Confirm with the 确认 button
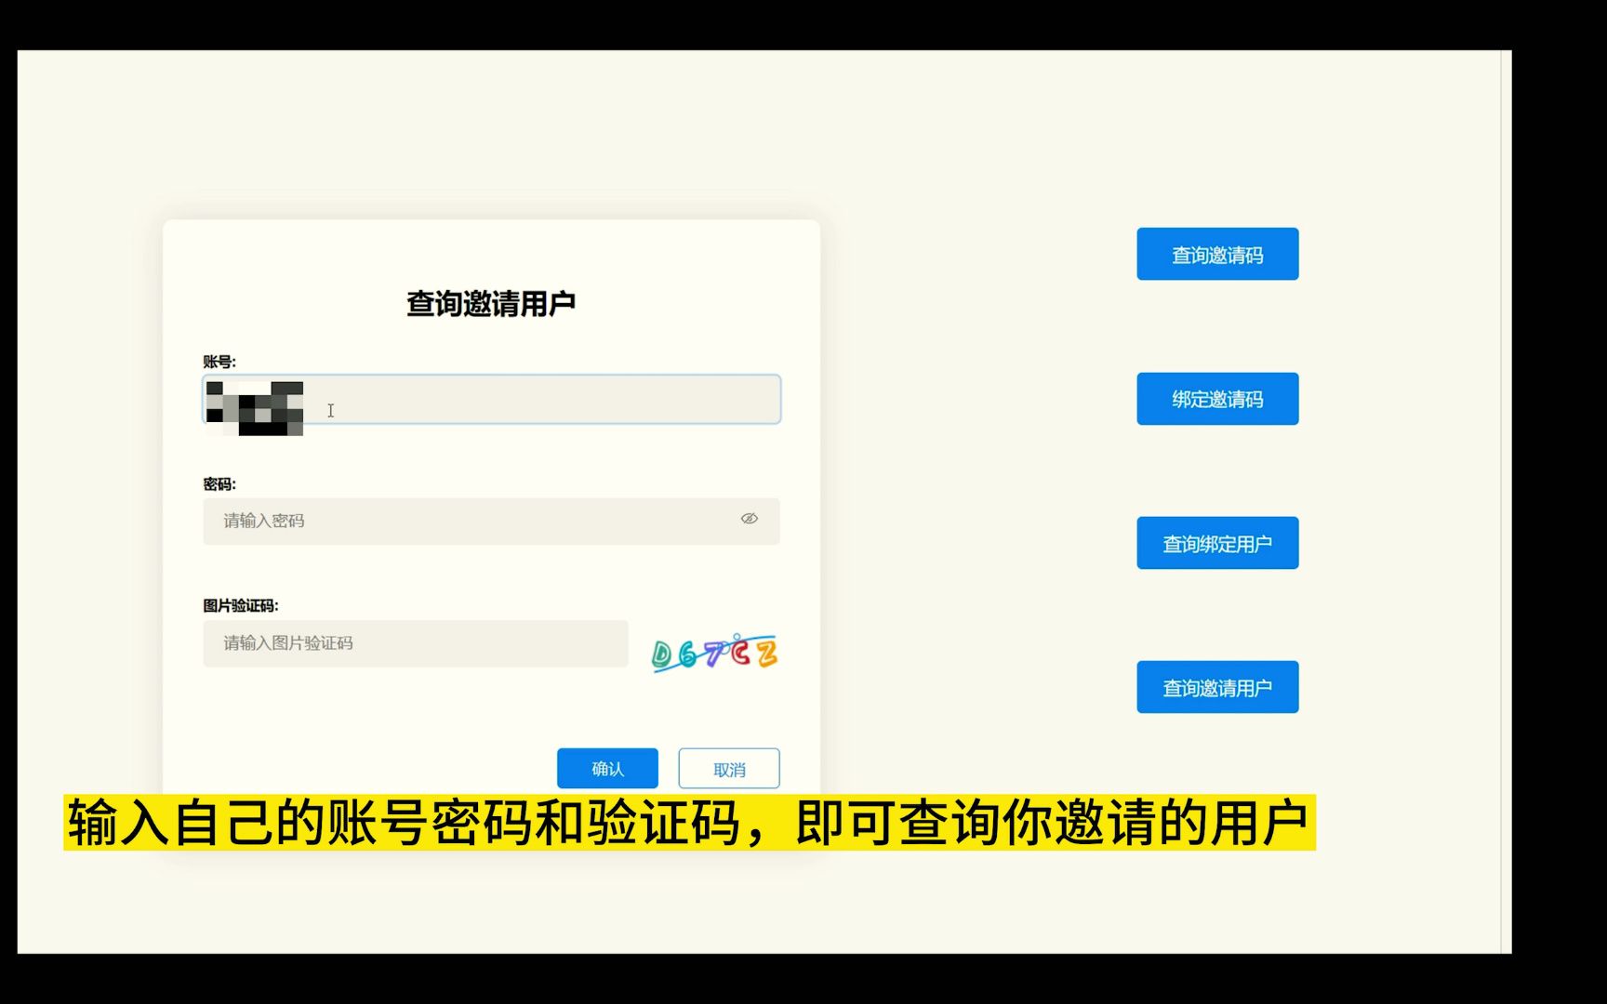1607x1004 pixels. 607,769
